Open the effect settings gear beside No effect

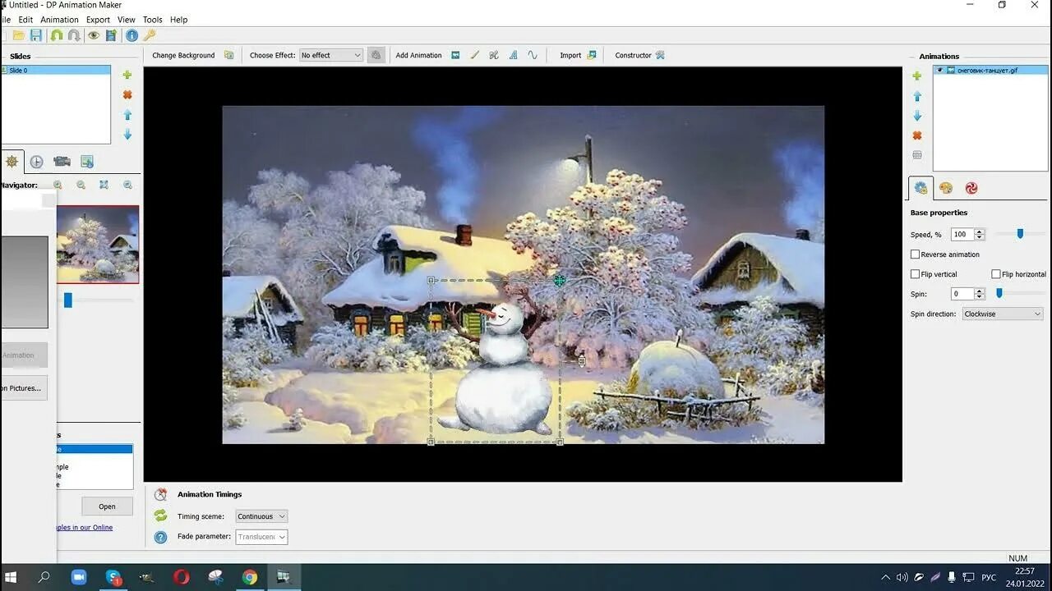coord(376,55)
